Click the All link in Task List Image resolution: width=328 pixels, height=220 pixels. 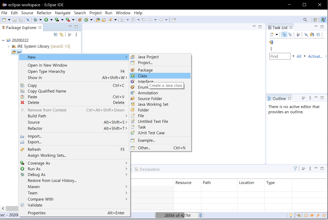point(299,56)
